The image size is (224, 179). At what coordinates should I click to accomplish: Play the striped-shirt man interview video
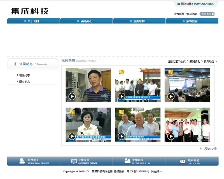click(72, 96)
